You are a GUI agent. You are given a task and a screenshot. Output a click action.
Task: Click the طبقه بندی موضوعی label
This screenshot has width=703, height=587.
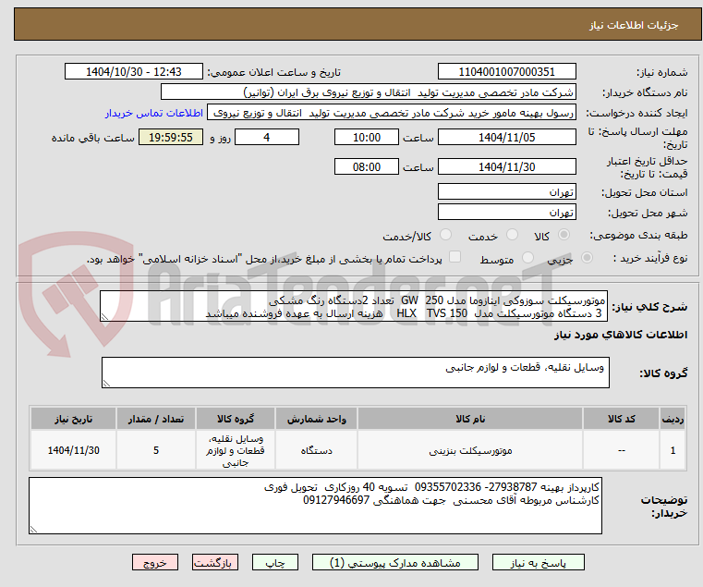pyautogui.click(x=638, y=235)
